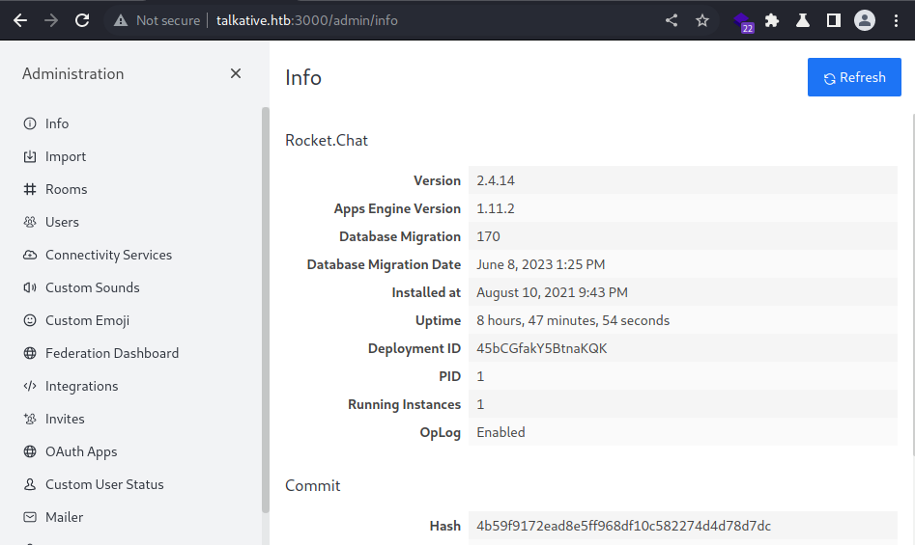This screenshot has height=545, width=915.
Task: Click the Administration heading
Action: tap(72, 74)
